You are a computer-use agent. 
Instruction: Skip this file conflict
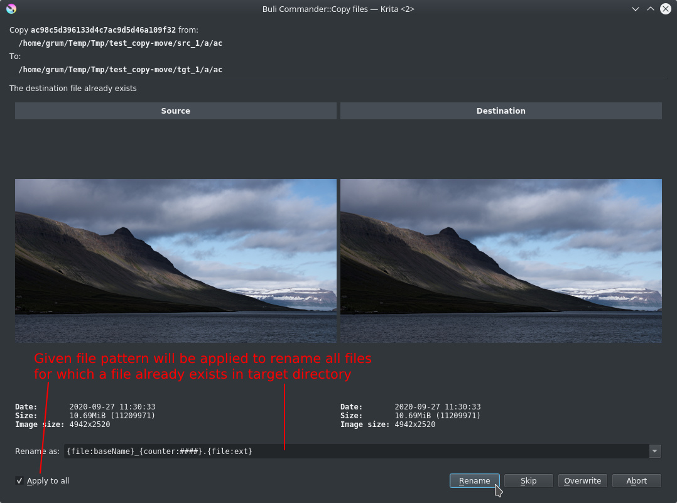[529, 481]
